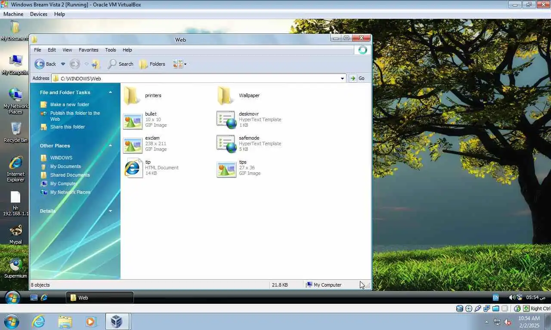Click Show Desktop quick launch icon
This screenshot has width=551, height=330.
point(34,297)
